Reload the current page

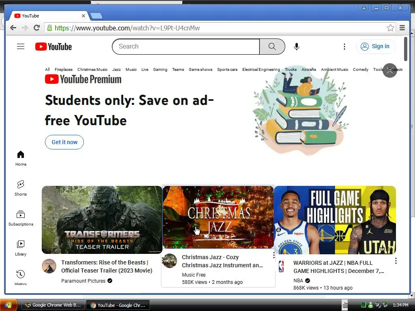(x=37, y=28)
